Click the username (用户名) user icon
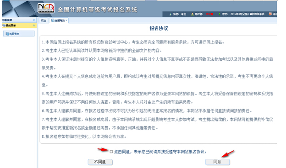The width and height of the screenshot is (286, 168). (192, 14)
